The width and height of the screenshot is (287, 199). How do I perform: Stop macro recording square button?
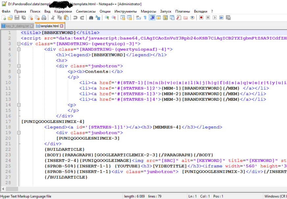(x=208, y=17)
